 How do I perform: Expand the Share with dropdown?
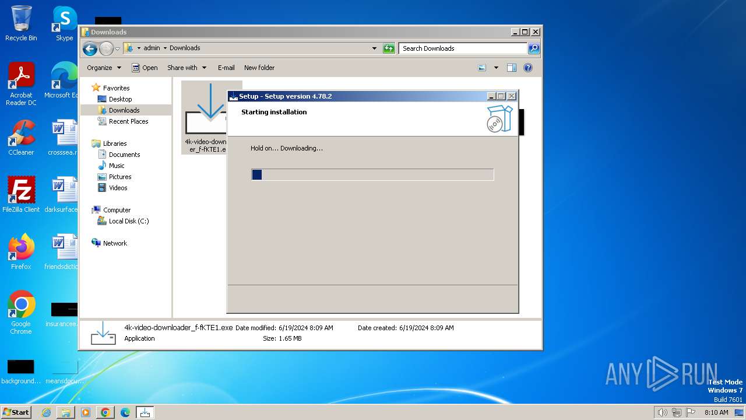[x=186, y=68]
